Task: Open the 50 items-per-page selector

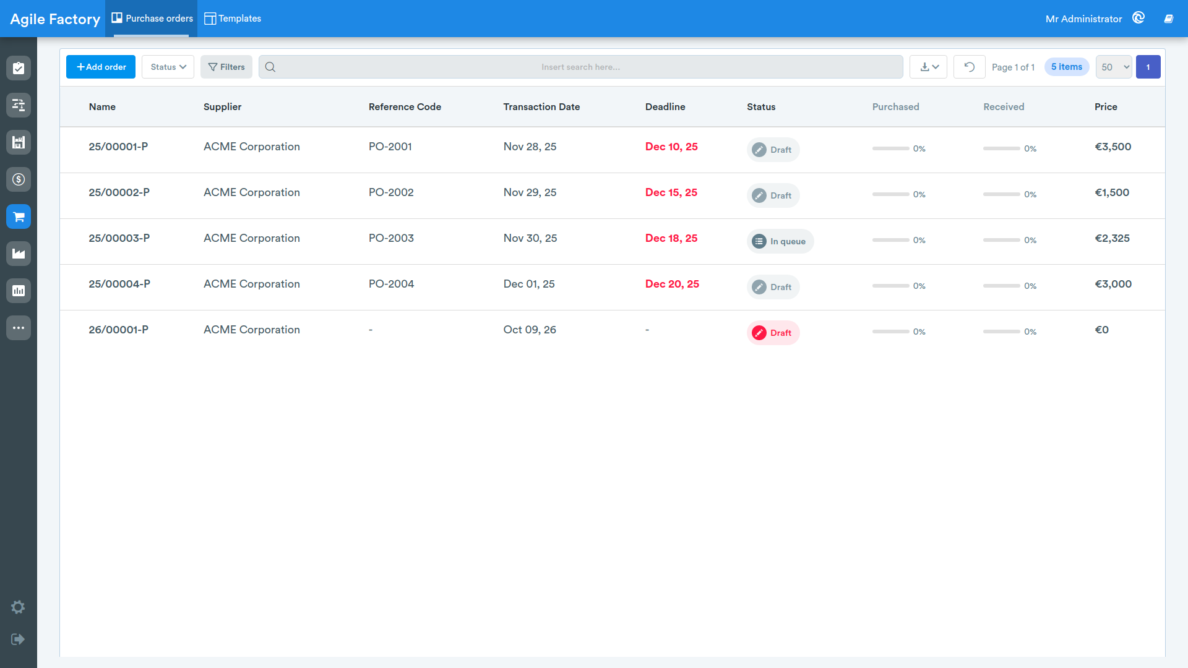Action: coord(1114,67)
